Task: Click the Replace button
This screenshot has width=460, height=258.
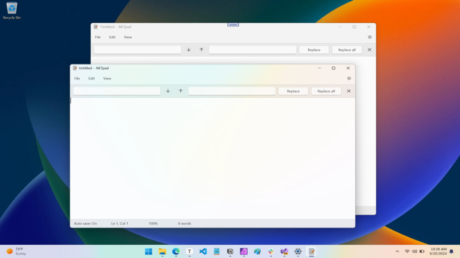Action: tap(293, 91)
